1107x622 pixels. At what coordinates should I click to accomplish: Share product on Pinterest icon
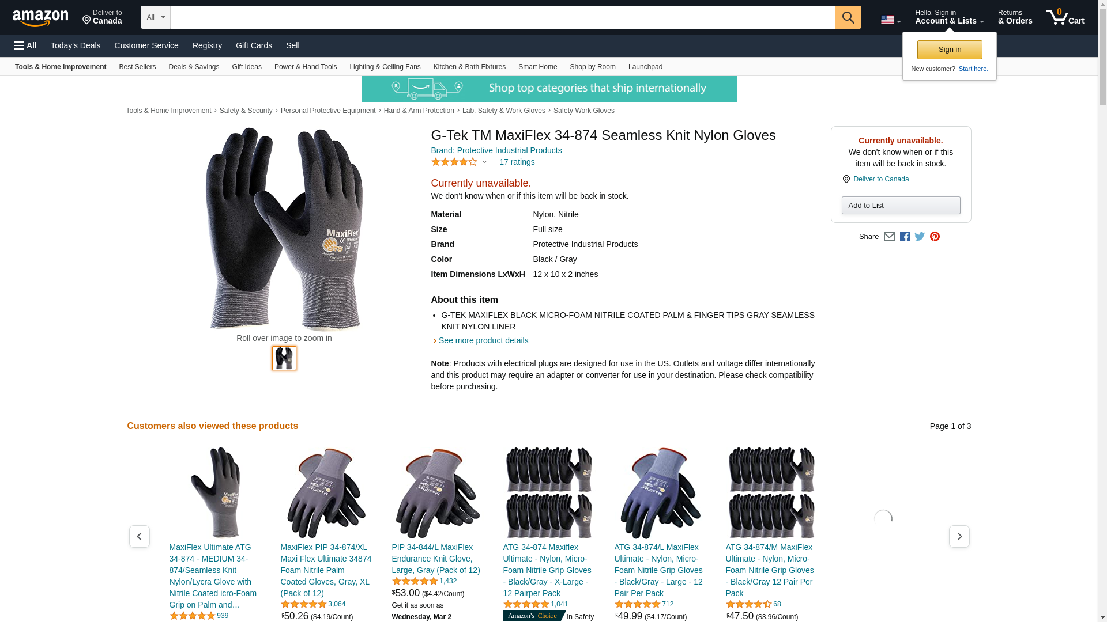[935, 237]
